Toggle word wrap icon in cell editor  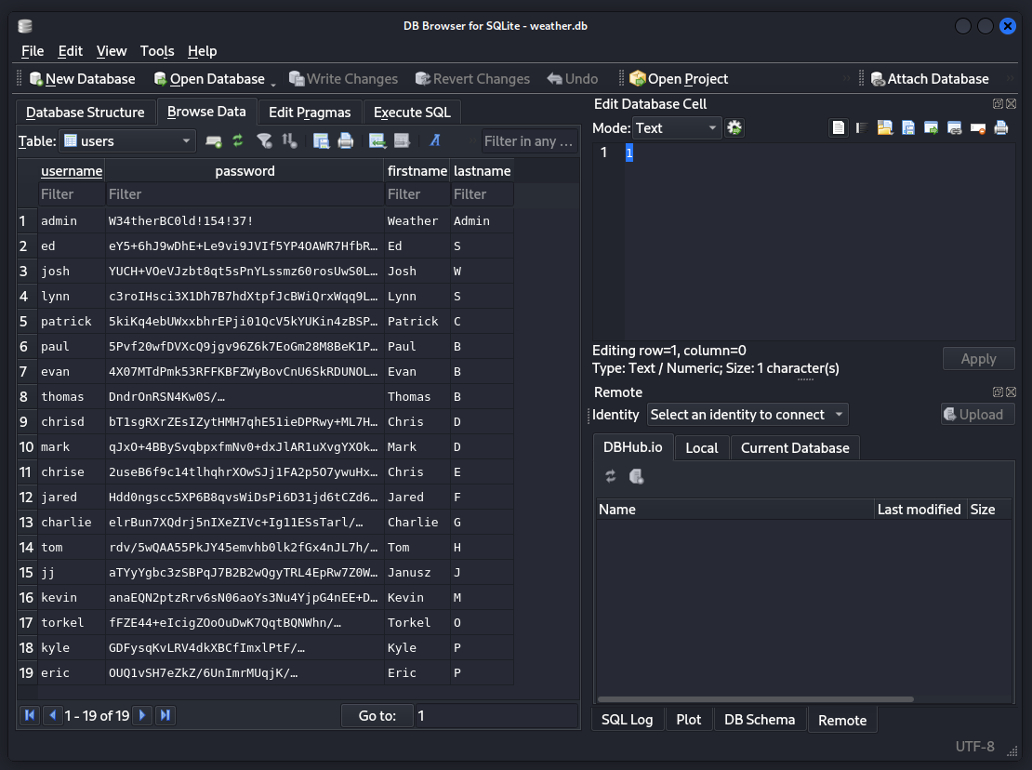[861, 128]
